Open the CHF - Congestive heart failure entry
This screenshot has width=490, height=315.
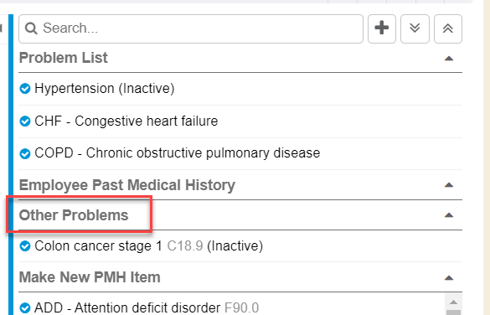tap(126, 121)
